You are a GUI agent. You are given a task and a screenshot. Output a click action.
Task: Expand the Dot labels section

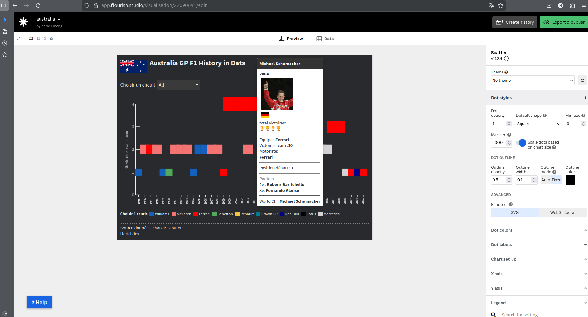[537, 244]
